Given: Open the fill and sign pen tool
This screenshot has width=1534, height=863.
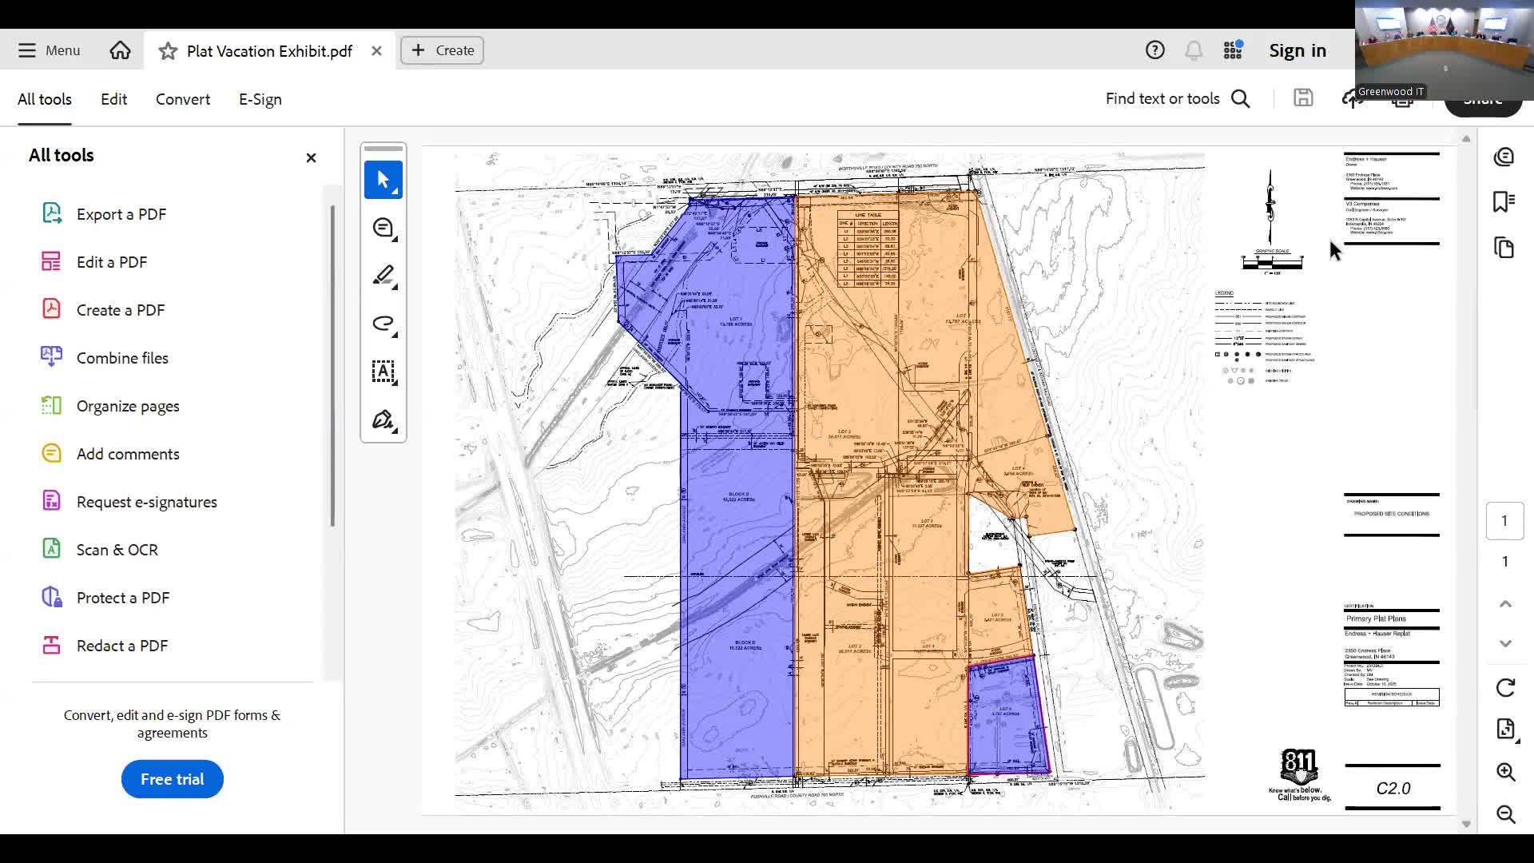Looking at the screenshot, I should click(x=383, y=420).
